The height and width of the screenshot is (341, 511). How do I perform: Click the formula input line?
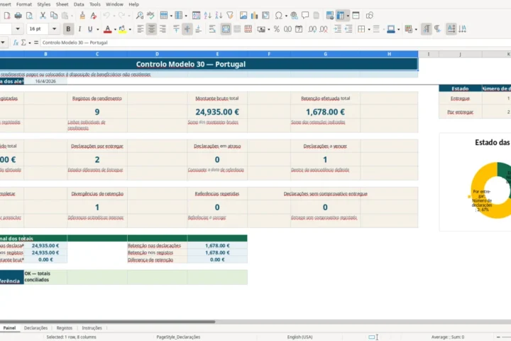pyautogui.click(x=275, y=43)
